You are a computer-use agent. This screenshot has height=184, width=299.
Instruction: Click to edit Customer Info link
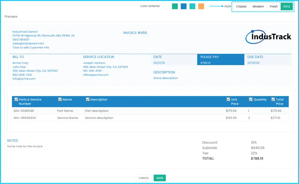[31, 48]
